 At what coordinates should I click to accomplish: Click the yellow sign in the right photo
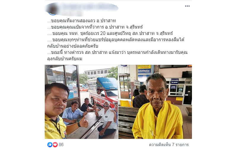click(x=144, y=70)
